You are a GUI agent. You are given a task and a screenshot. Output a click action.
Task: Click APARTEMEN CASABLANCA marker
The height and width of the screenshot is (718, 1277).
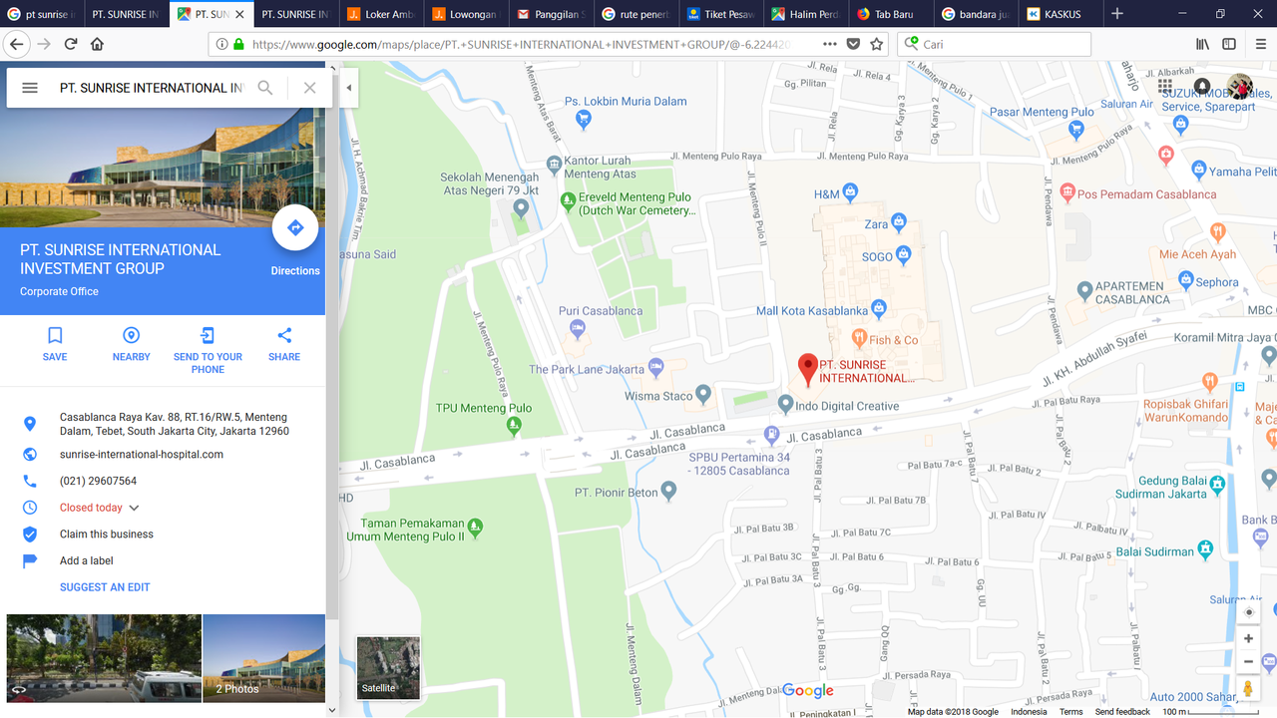tap(1085, 291)
